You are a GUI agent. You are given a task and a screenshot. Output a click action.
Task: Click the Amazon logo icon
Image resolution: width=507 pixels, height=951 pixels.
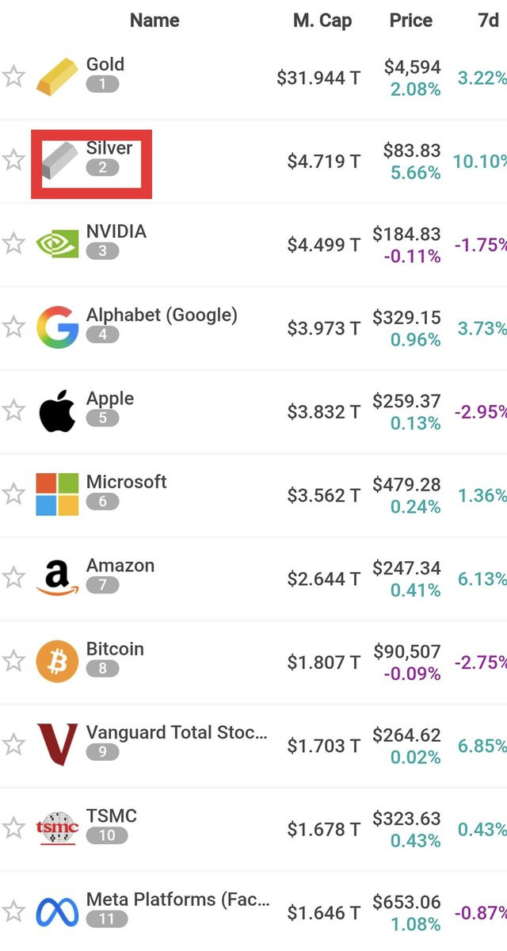tap(58, 578)
